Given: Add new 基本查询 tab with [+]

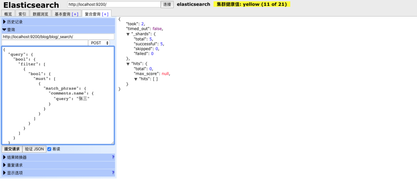Looking at the screenshot, I should pyautogui.click(x=75, y=14).
